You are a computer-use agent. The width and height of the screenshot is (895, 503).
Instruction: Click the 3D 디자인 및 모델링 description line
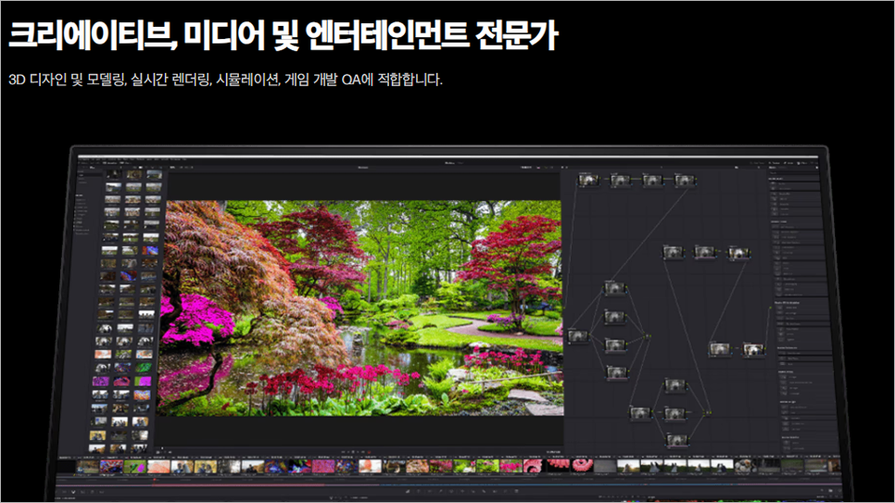[225, 80]
